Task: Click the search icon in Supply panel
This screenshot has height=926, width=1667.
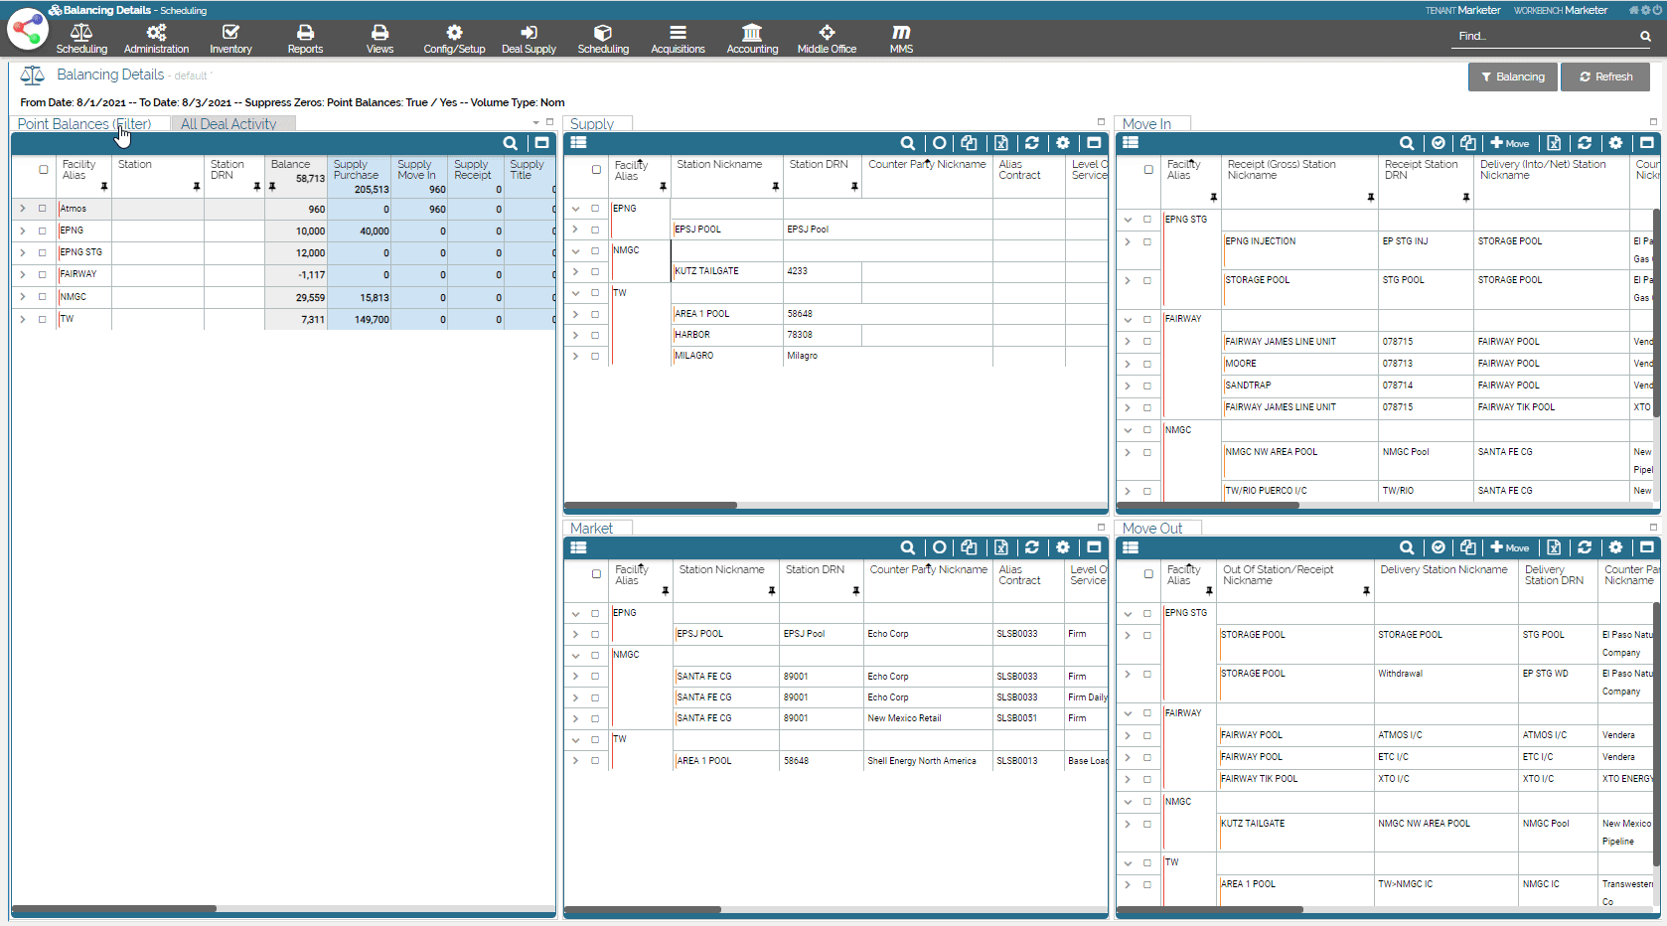Action: 907,143
